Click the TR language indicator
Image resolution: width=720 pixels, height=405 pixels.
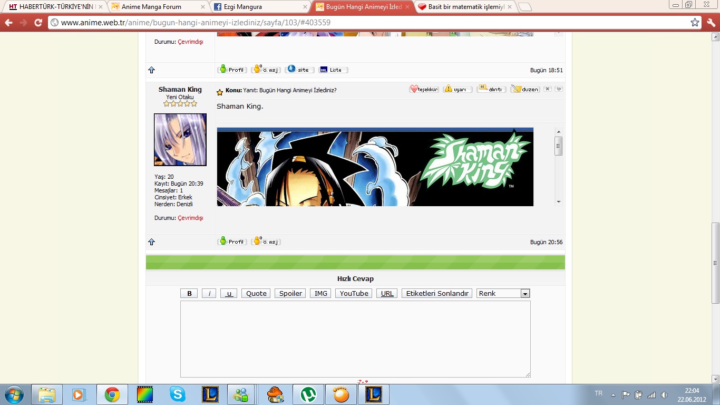point(598,393)
